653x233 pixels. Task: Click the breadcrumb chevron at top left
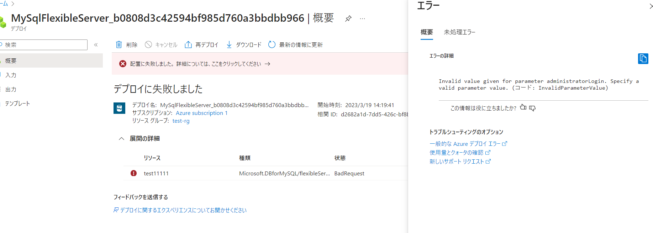pos(13,4)
